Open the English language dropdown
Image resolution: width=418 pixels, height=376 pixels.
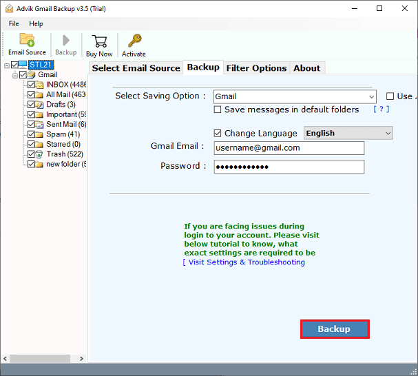coord(348,133)
